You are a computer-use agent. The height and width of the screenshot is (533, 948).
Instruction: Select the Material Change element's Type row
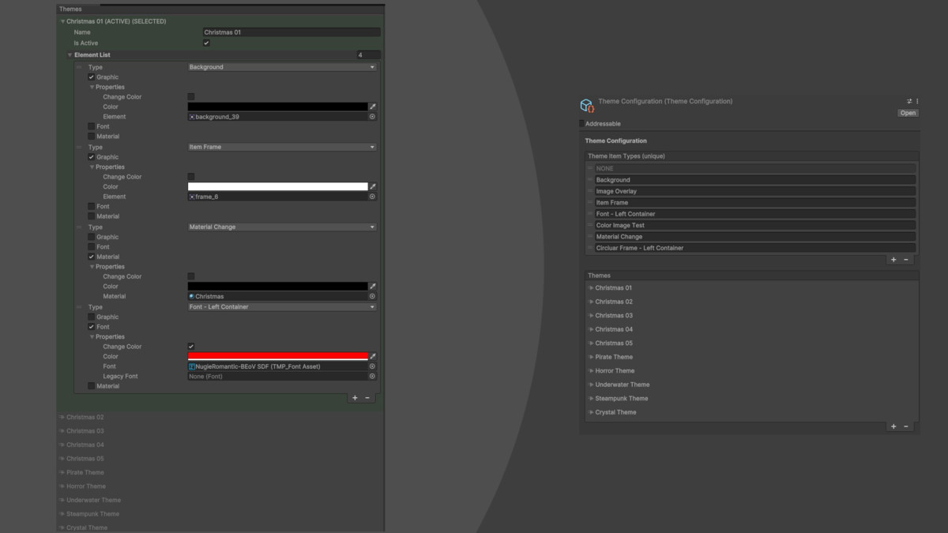(x=280, y=227)
